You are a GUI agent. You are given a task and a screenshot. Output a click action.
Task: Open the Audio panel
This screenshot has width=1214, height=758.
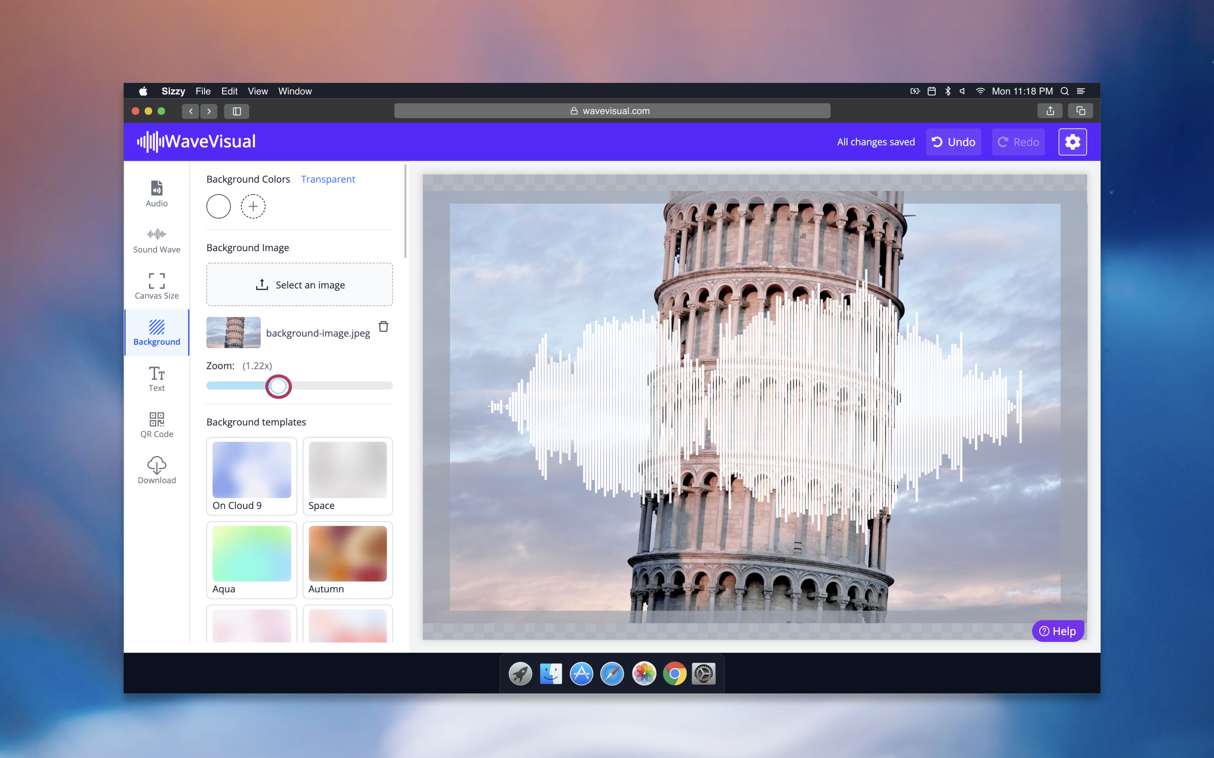156,193
